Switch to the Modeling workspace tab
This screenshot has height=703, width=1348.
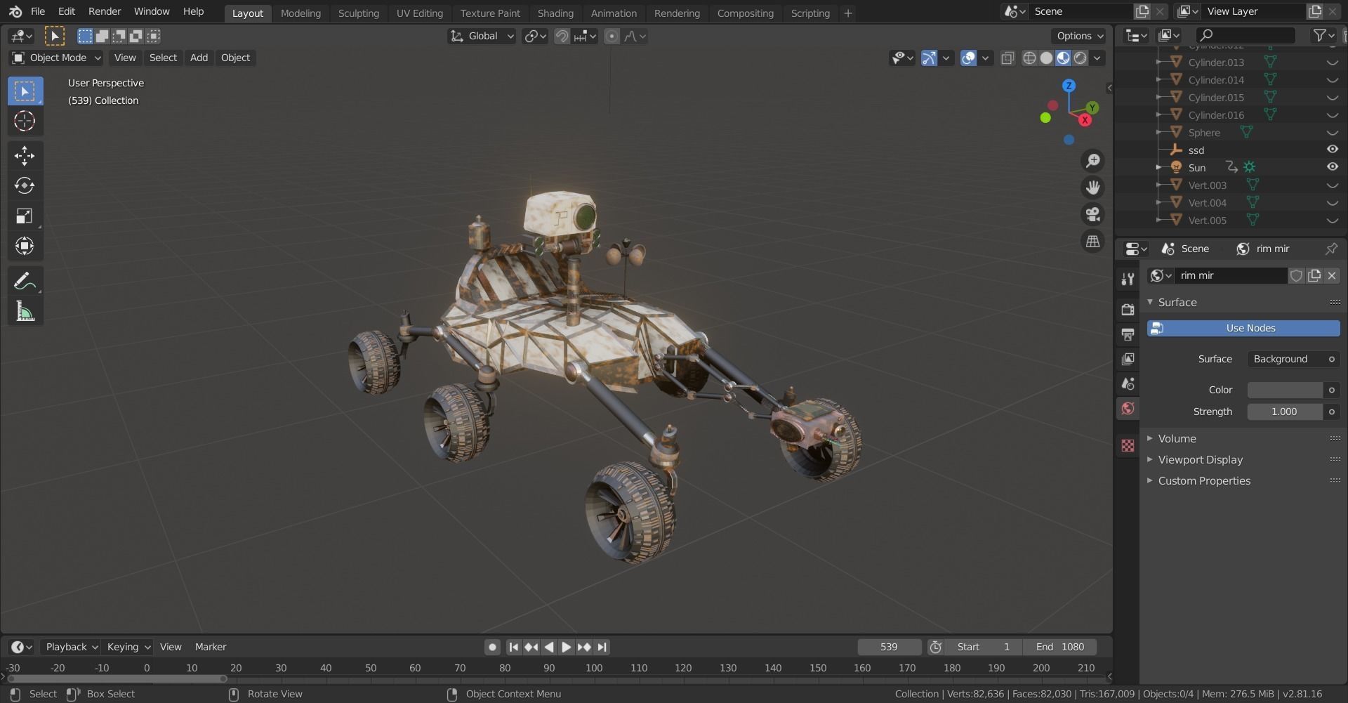click(300, 13)
